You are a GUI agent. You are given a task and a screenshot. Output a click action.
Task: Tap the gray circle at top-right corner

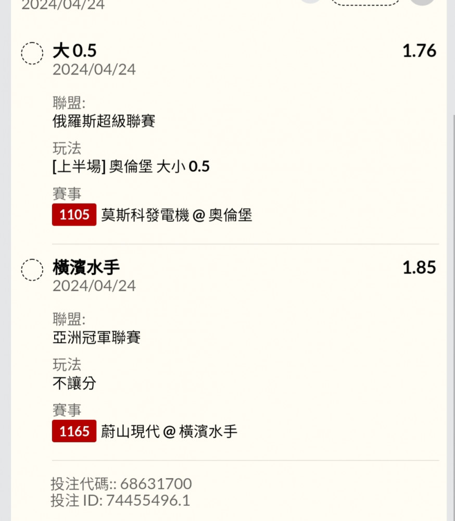click(x=422, y=2)
